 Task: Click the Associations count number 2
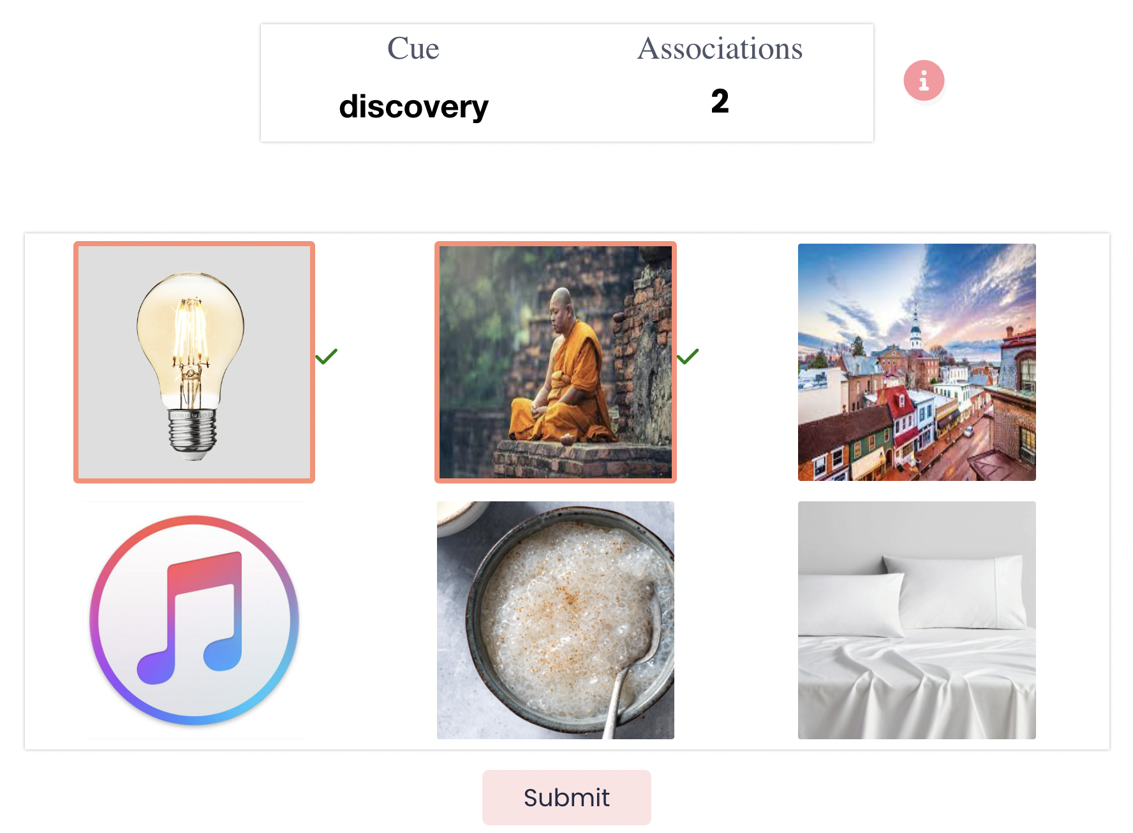(x=720, y=101)
